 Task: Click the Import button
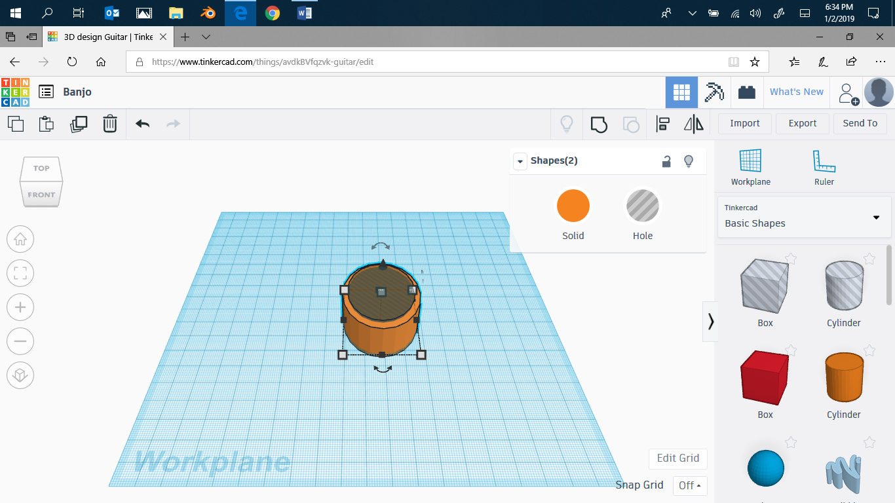click(745, 123)
